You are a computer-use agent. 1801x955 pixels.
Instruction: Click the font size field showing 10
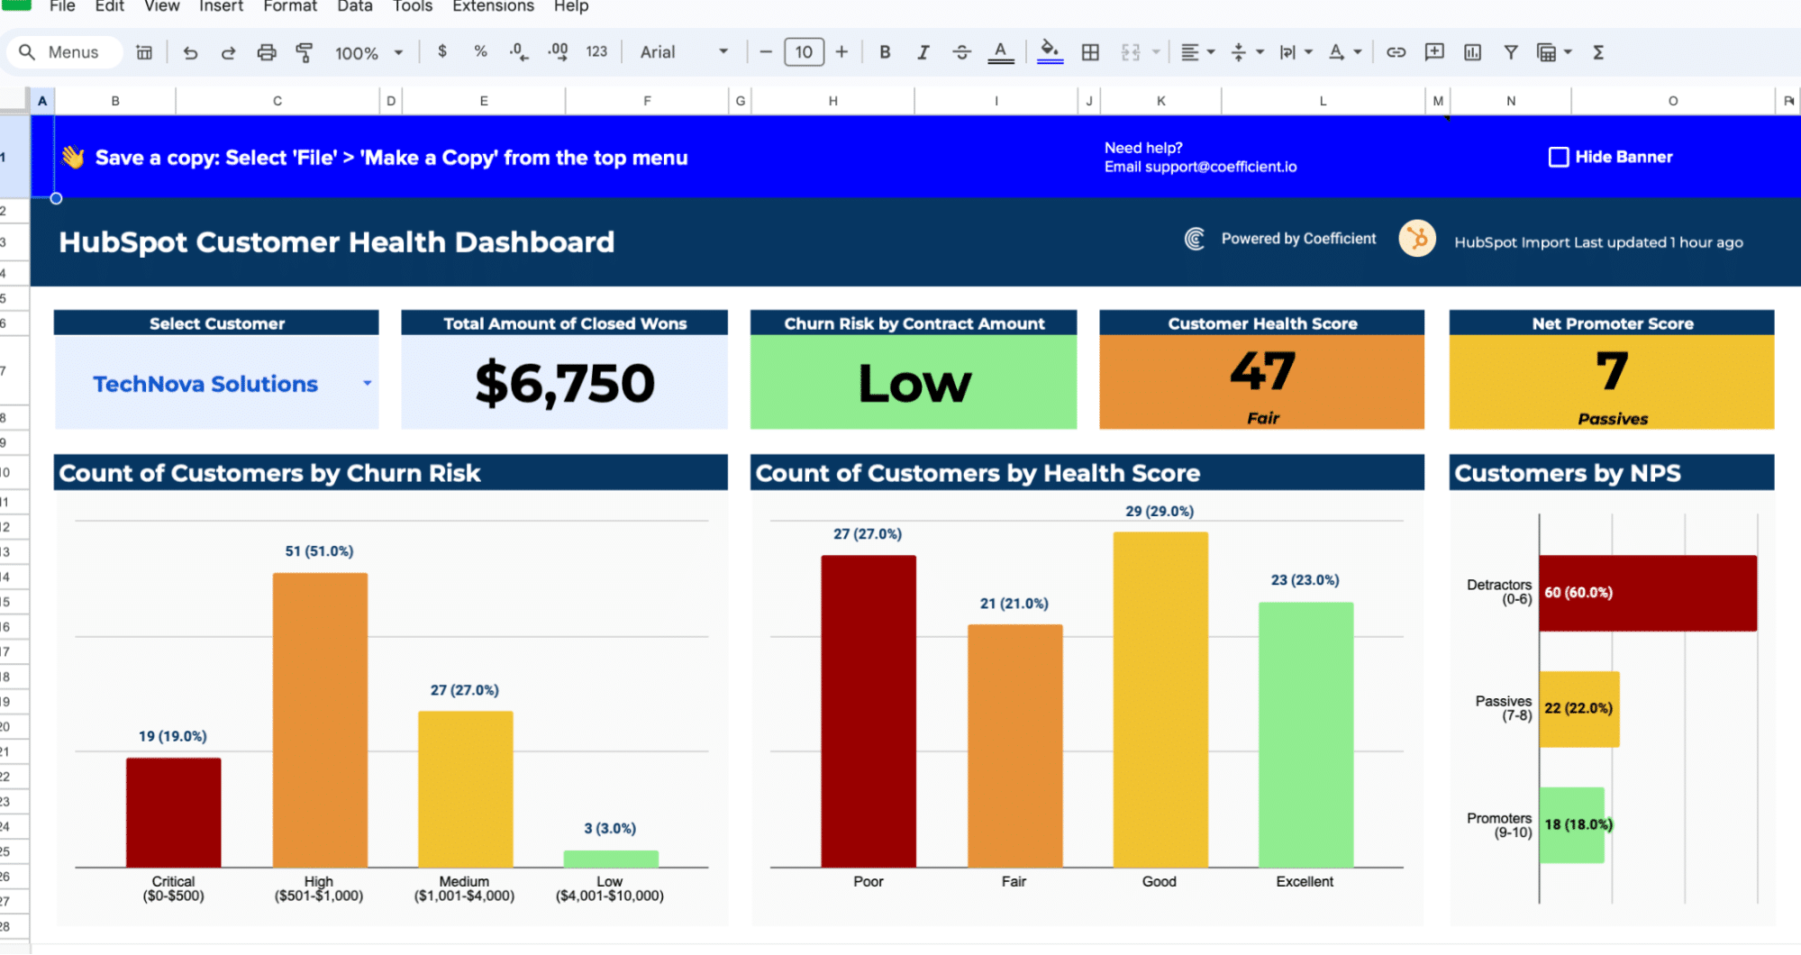coord(804,52)
